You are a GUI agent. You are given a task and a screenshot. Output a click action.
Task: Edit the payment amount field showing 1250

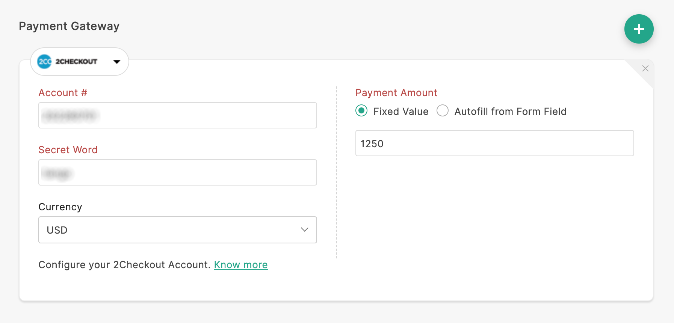(494, 143)
